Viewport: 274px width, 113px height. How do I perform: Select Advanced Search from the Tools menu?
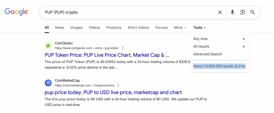(x=208, y=54)
